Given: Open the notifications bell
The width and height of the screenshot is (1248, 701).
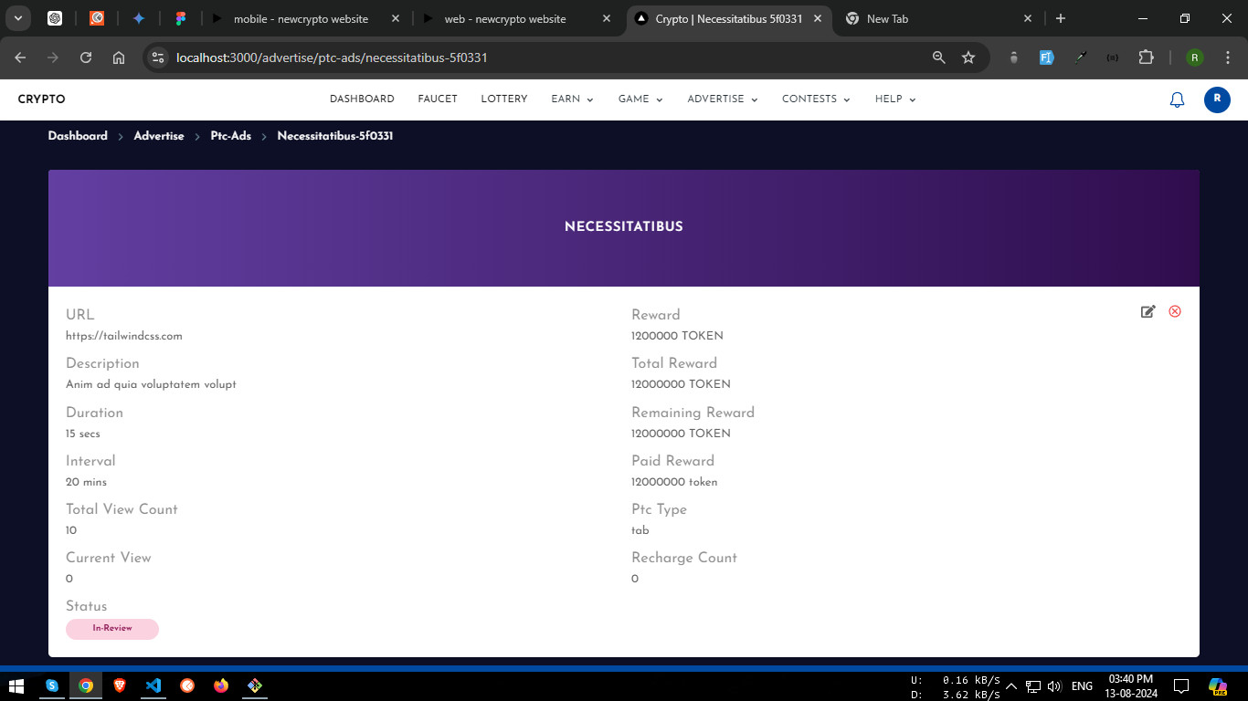Looking at the screenshot, I should [x=1177, y=100].
